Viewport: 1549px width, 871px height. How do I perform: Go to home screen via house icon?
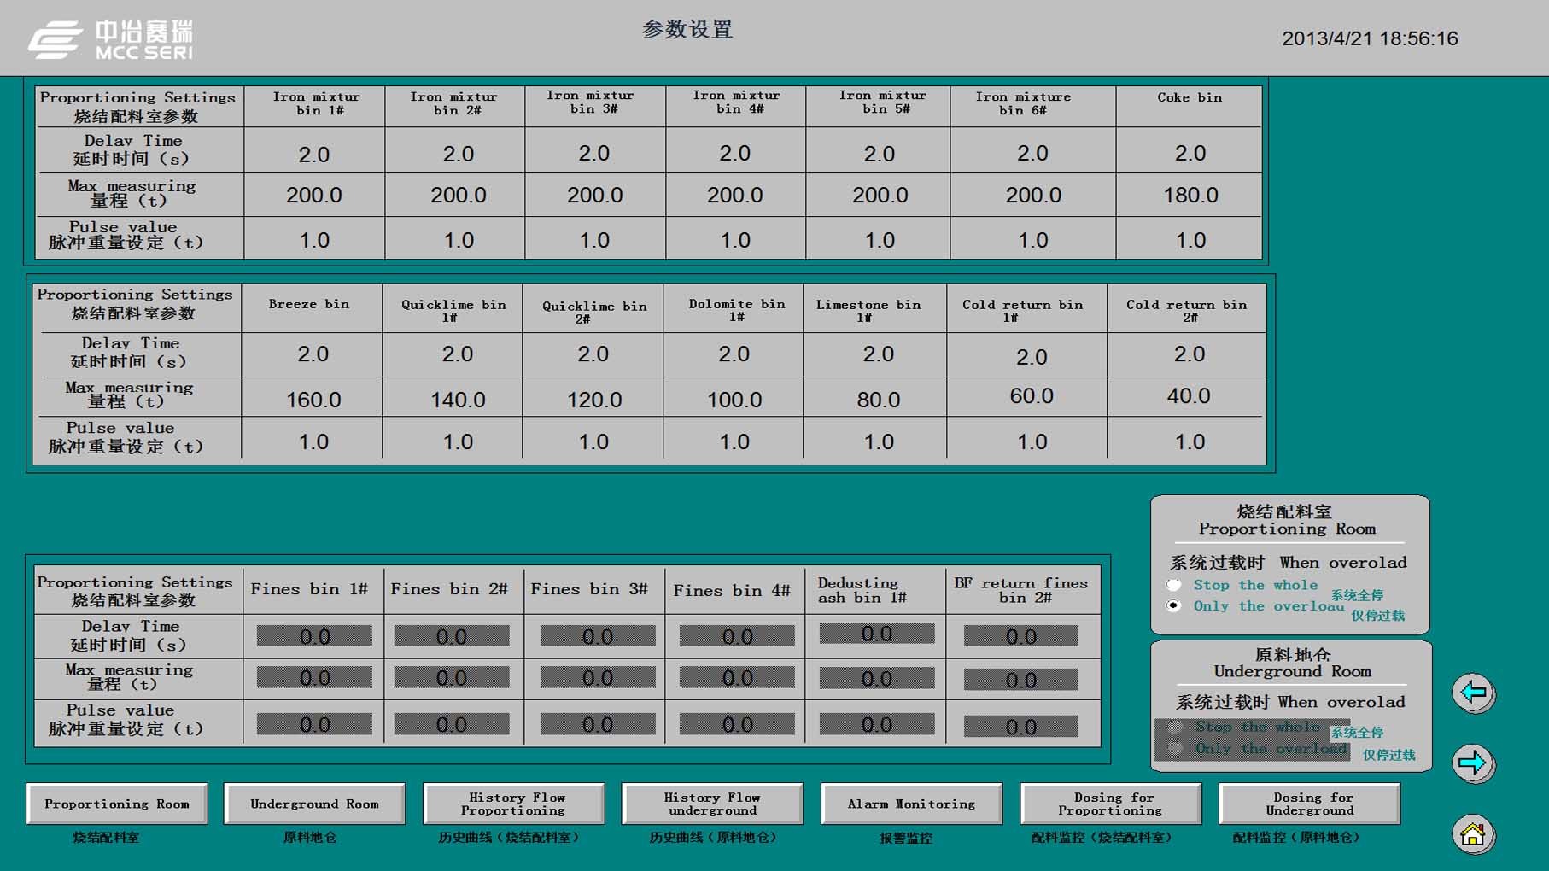[1473, 833]
